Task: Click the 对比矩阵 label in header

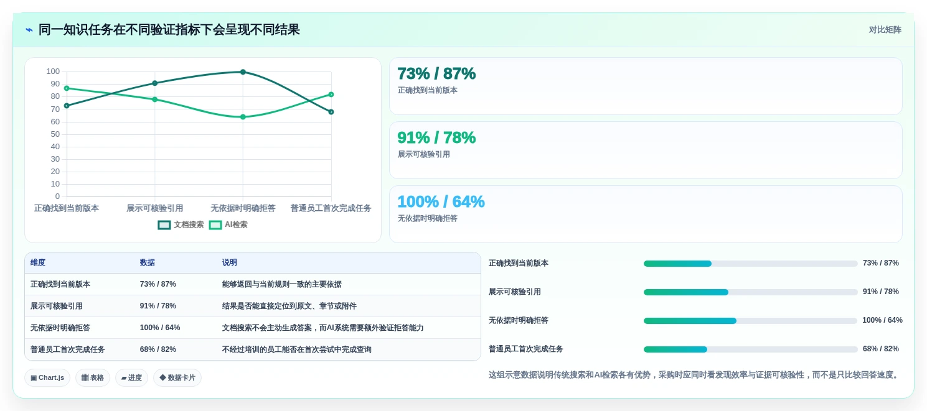Action: click(885, 30)
